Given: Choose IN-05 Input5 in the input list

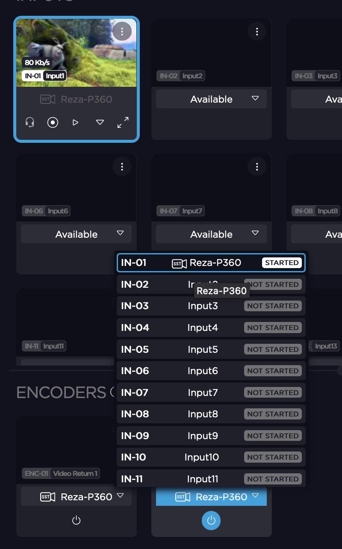Looking at the screenshot, I should point(211,349).
